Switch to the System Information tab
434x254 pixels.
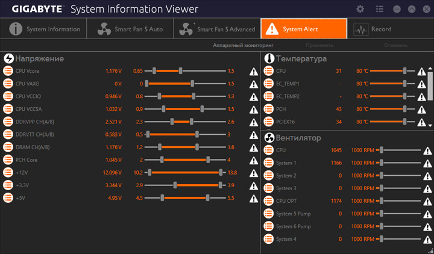pos(43,29)
